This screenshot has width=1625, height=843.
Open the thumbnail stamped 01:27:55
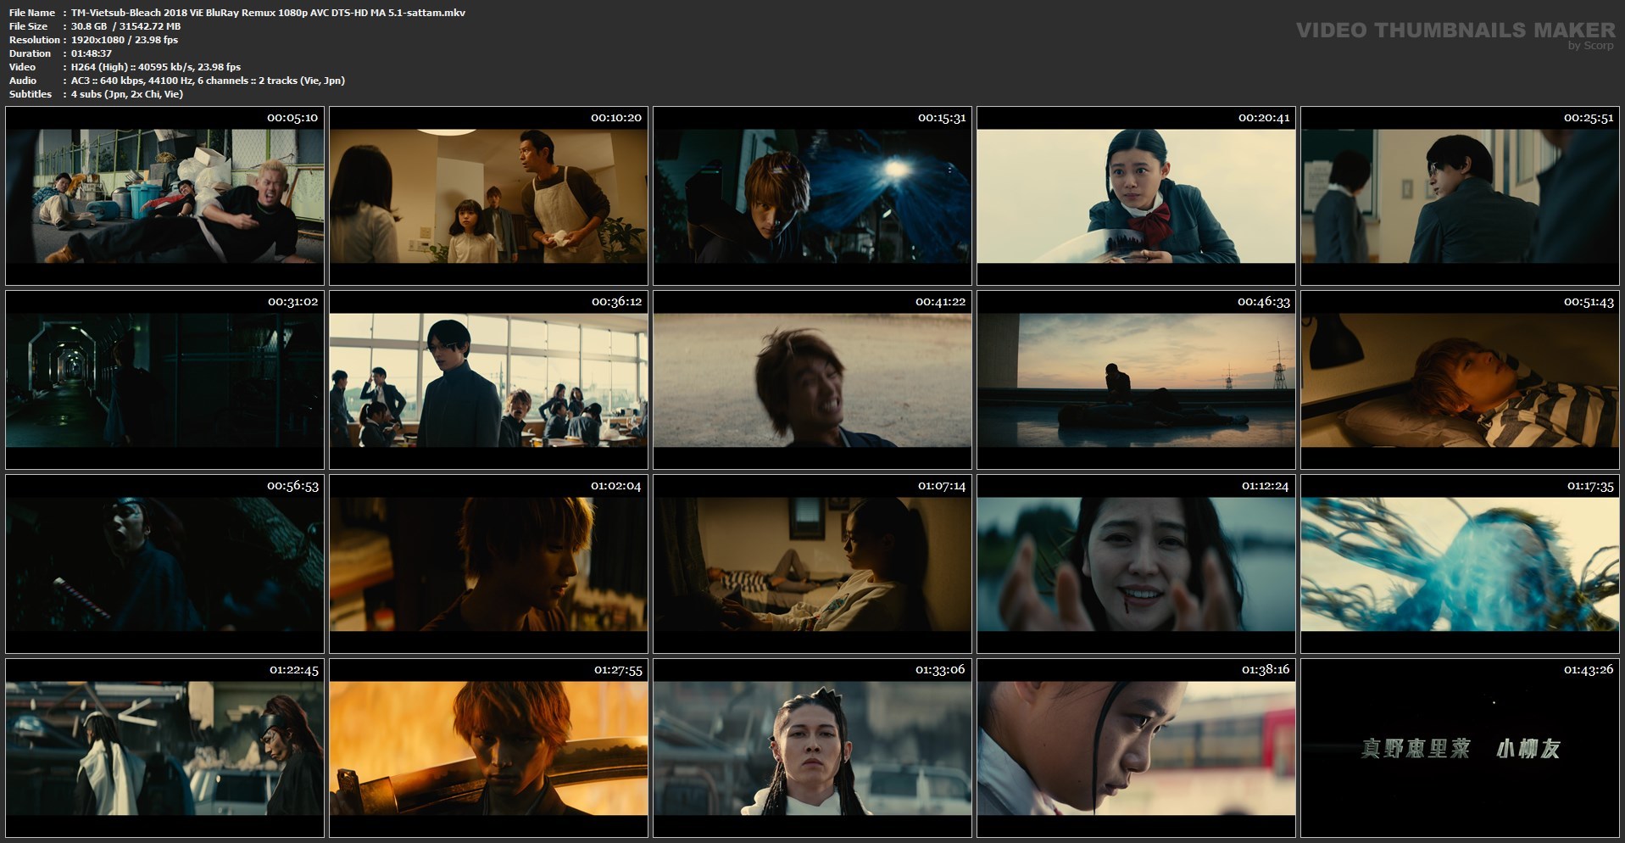tap(488, 748)
